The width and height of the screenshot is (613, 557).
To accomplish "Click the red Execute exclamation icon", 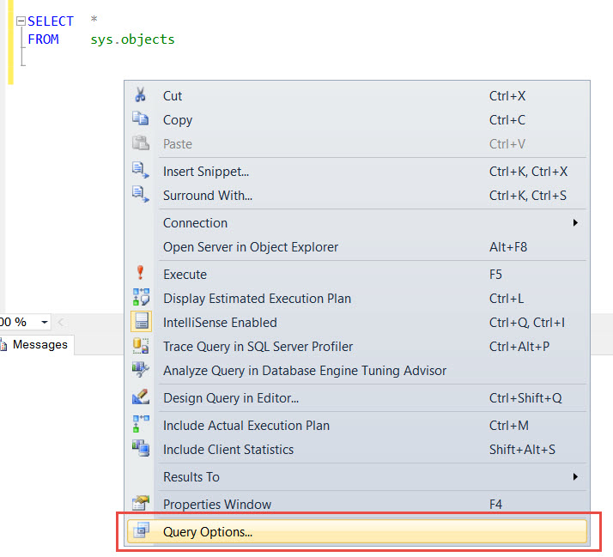I will pos(140,273).
